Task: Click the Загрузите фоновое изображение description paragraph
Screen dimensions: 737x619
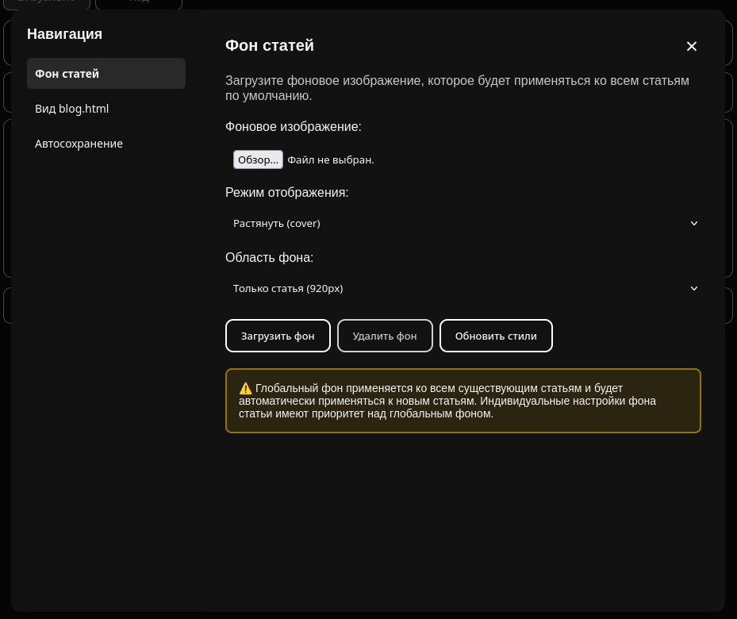Action: [x=457, y=88]
